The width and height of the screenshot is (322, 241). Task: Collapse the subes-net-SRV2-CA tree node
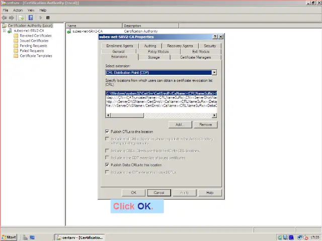tap(4, 31)
